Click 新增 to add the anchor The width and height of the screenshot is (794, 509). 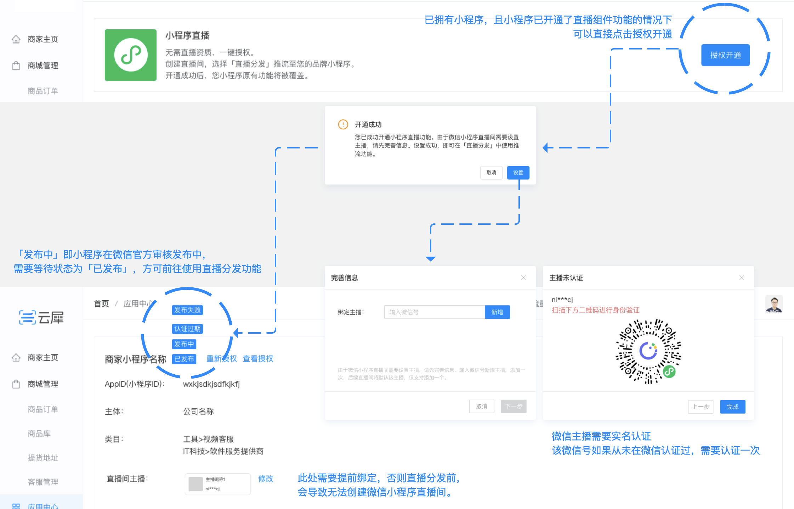[x=497, y=312]
